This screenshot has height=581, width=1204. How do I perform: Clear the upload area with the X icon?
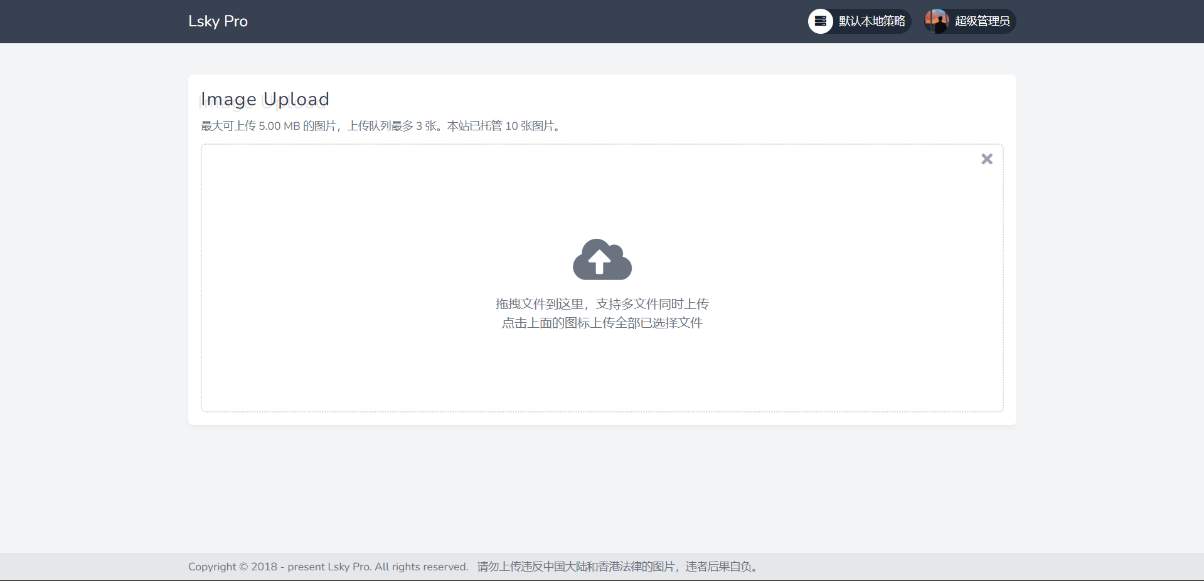987,159
